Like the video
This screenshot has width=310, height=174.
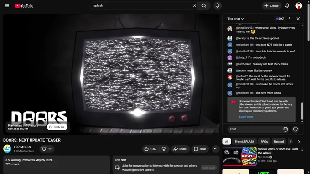pos(150,149)
